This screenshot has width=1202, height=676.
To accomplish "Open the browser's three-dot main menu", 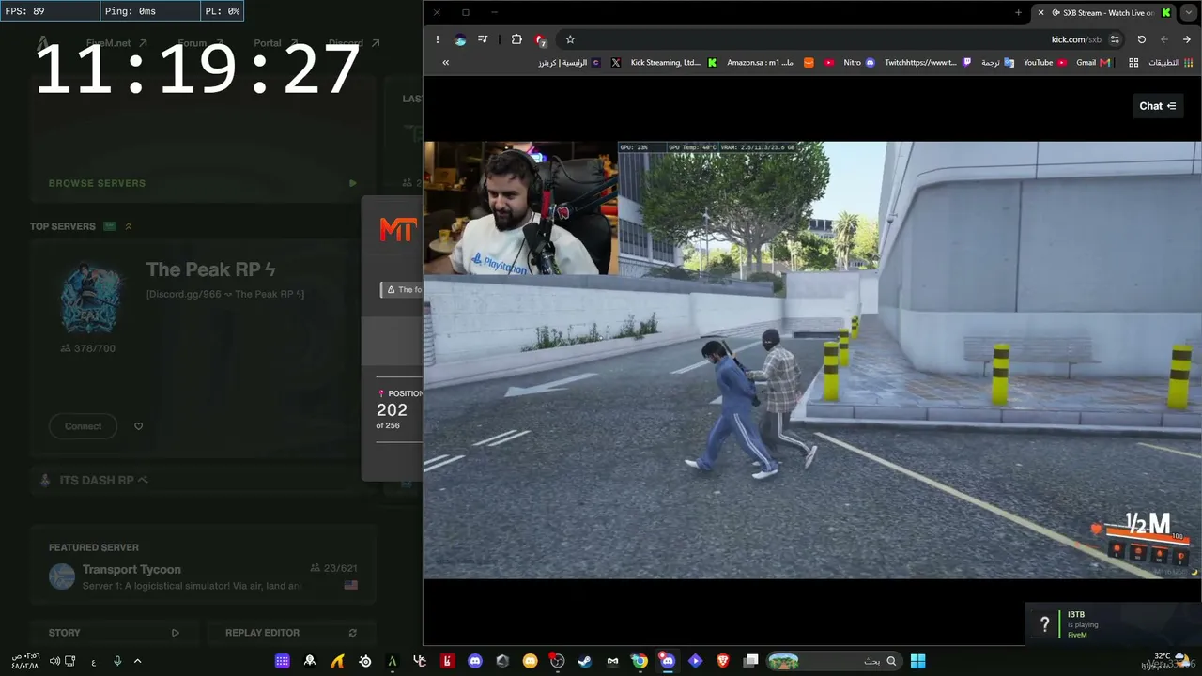I will click(438, 39).
